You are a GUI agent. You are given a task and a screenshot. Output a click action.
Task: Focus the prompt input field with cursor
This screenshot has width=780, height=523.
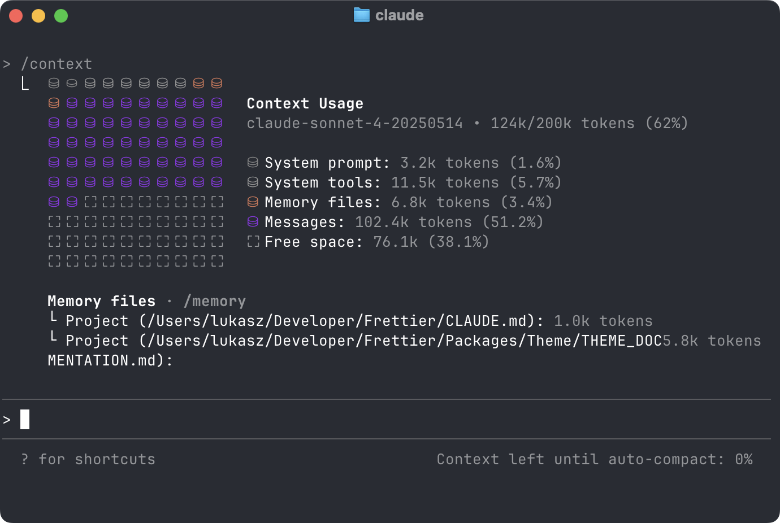[x=387, y=420]
